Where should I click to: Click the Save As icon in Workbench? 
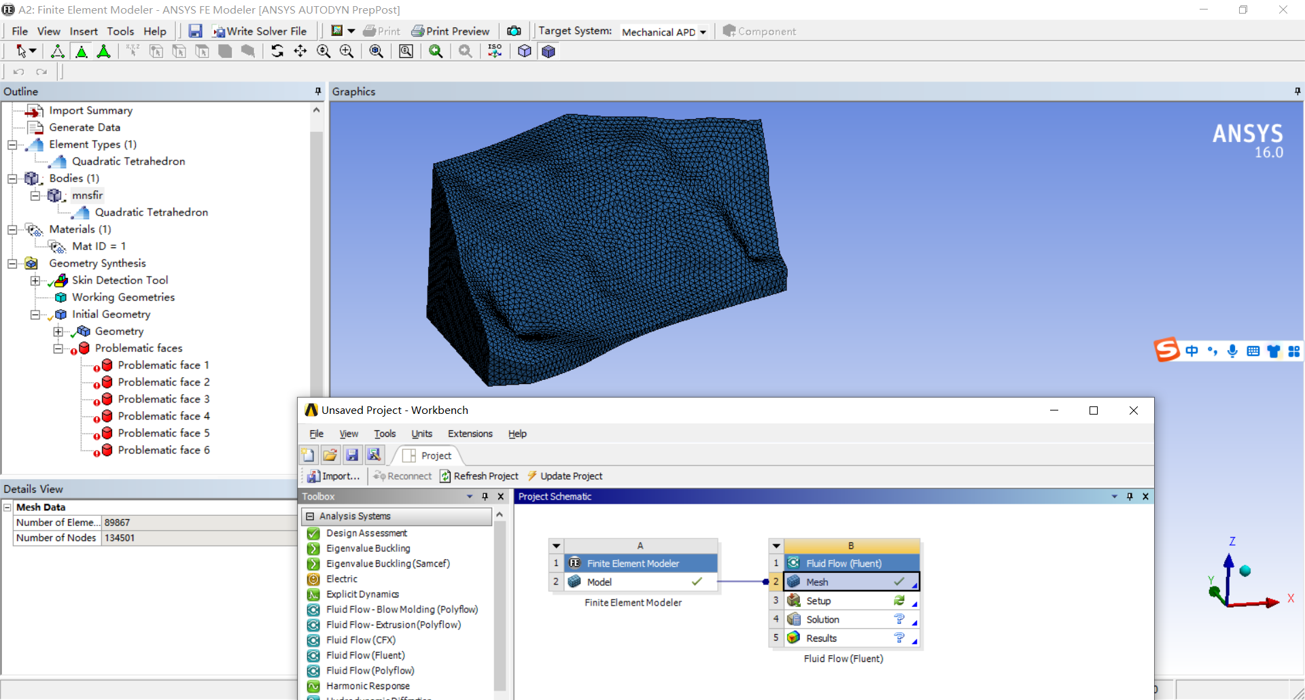click(x=374, y=455)
